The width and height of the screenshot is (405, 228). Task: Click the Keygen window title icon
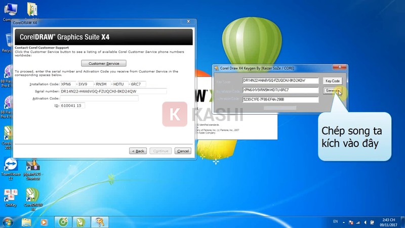(217, 68)
